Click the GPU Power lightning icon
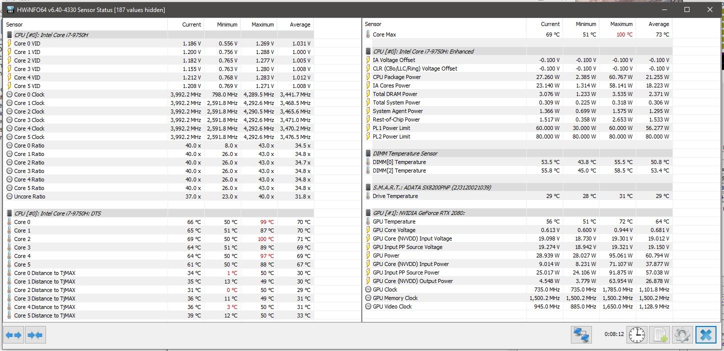Viewport: 724px width, 351px height. point(368,255)
